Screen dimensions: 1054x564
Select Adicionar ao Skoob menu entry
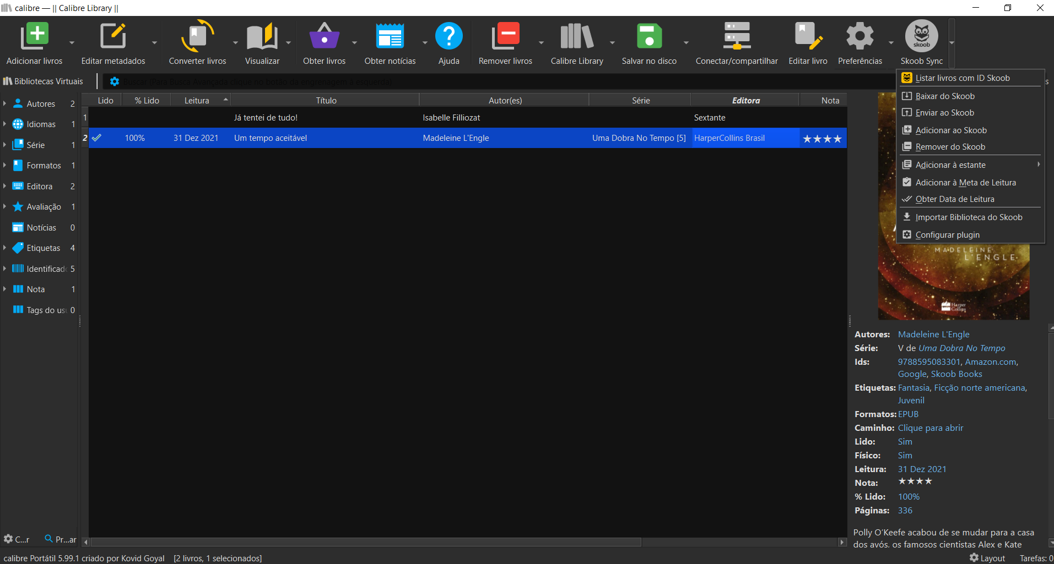tap(970, 130)
